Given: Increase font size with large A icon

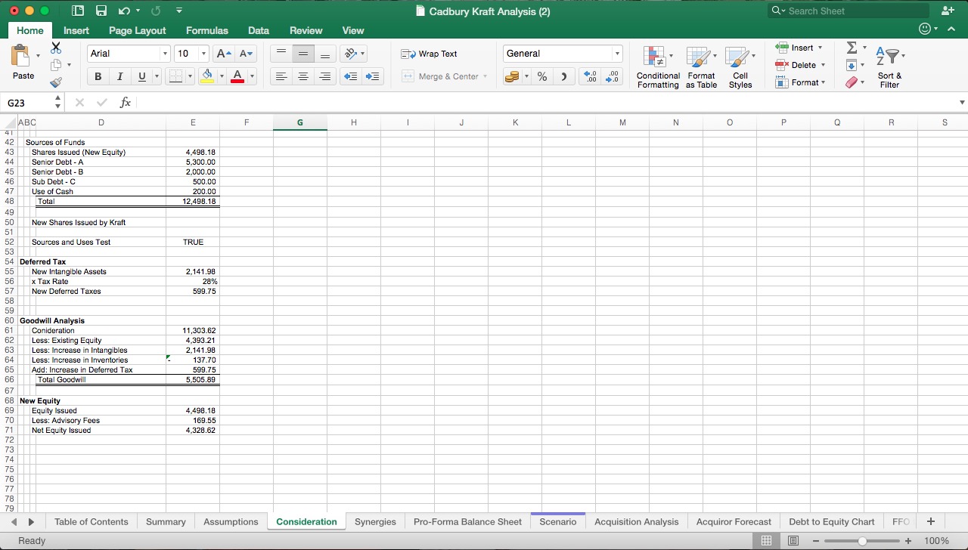Looking at the screenshot, I should (x=223, y=54).
